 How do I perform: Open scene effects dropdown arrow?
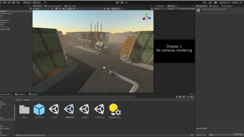pyautogui.click(x=67, y=9)
